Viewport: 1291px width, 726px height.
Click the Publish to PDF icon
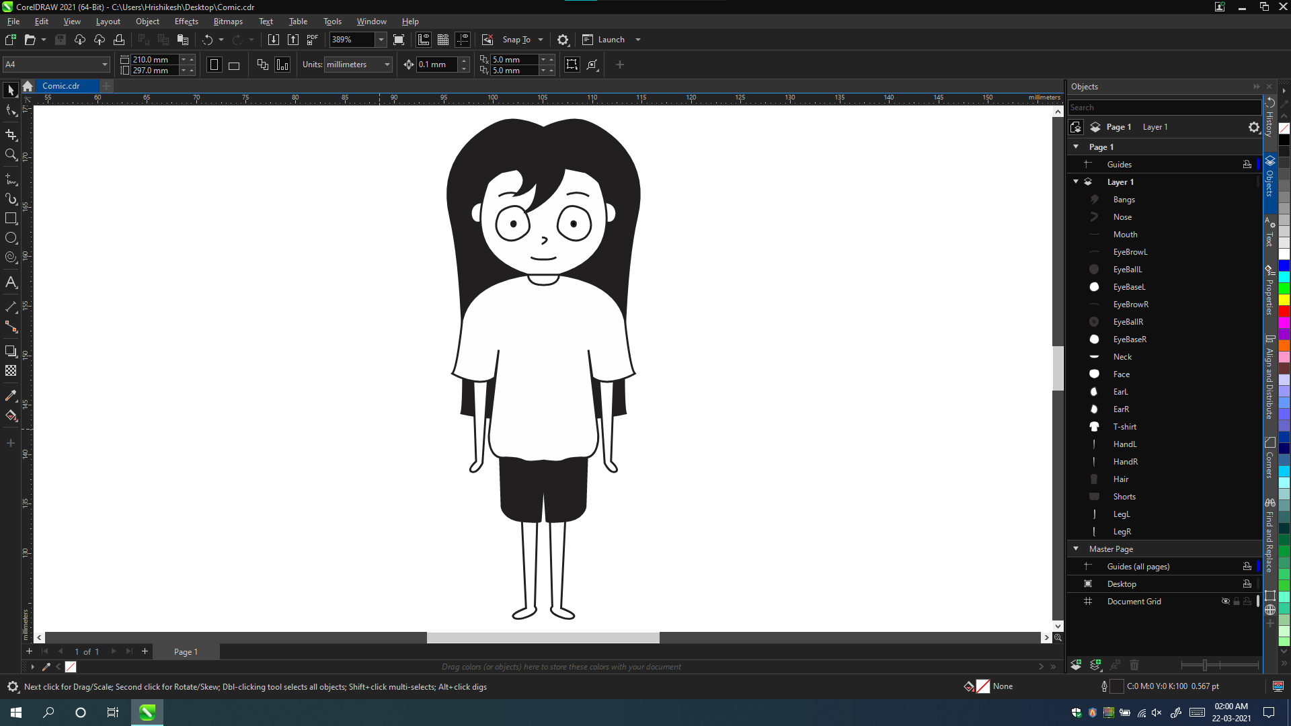313,40
